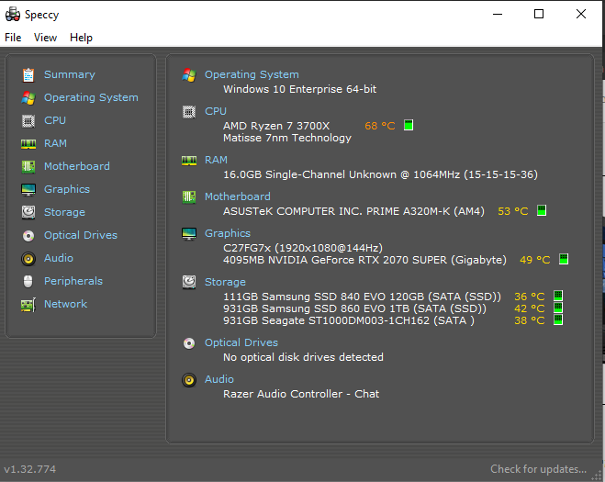Viewport: 605px width, 482px height.
Task: Click the CPU temperature value 68 °C
Action: pyautogui.click(x=380, y=126)
